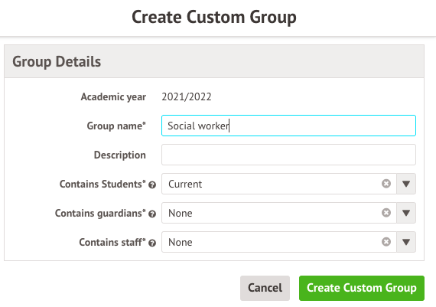The height and width of the screenshot is (307, 436).
Task: Click help icon beside Contains staff
Action: pyautogui.click(x=152, y=243)
